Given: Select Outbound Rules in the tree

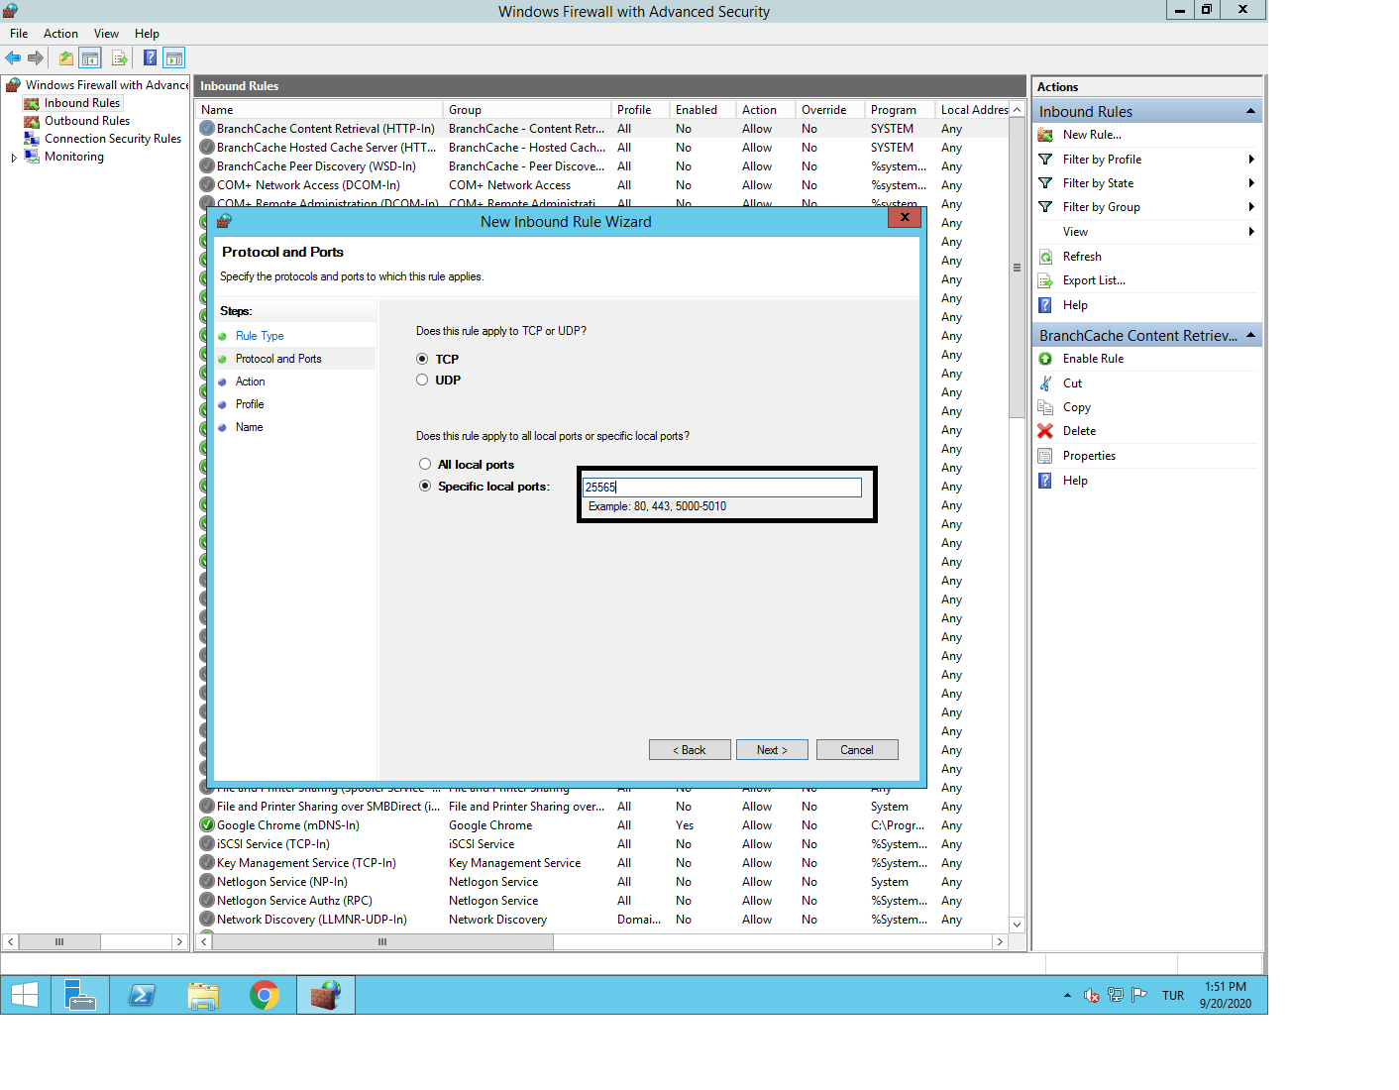Looking at the screenshot, I should point(87,121).
